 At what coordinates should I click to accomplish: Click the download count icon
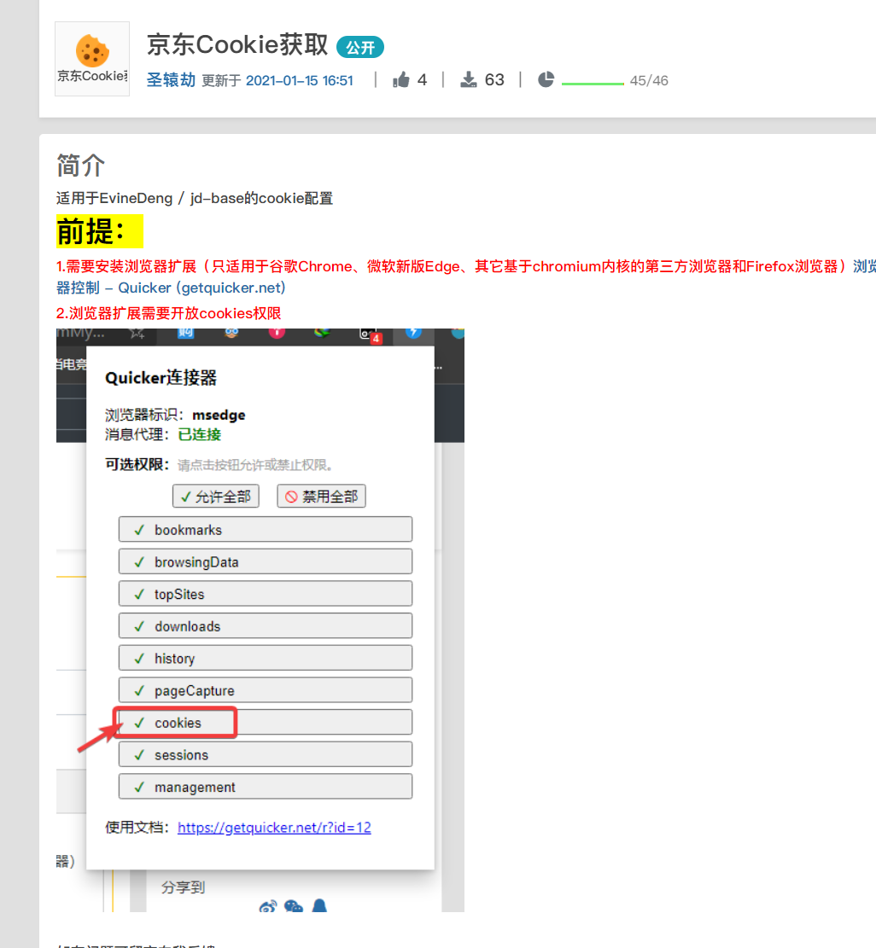tap(468, 80)
